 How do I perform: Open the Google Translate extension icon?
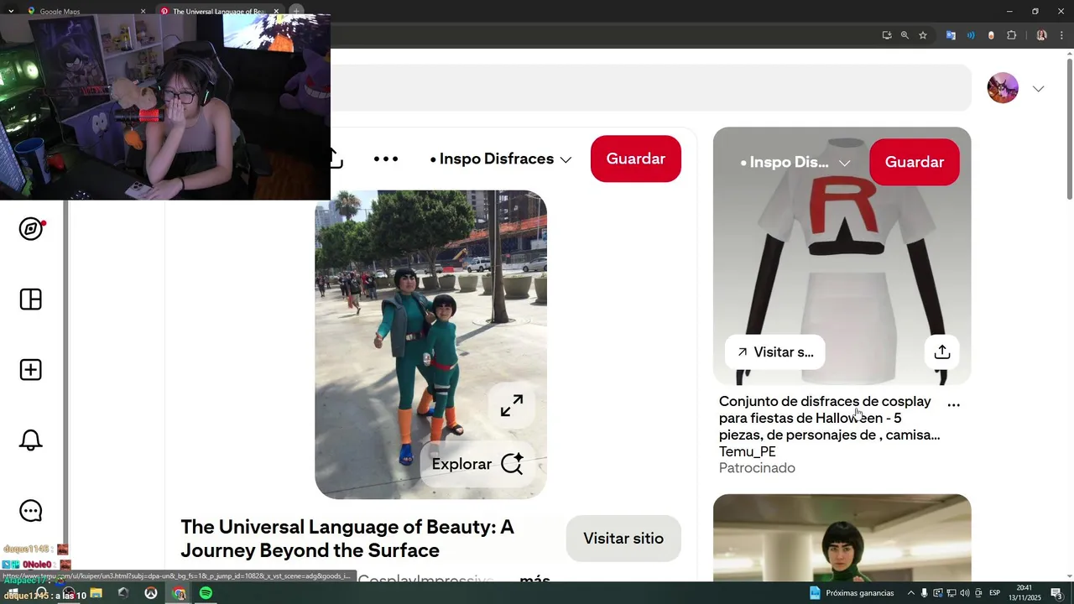pos(951,35)
